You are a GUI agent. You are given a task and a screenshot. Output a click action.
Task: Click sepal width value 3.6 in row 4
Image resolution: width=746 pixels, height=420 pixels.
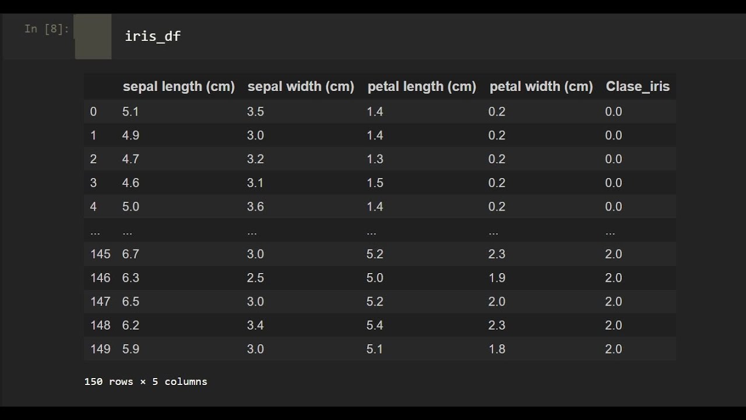255,206
